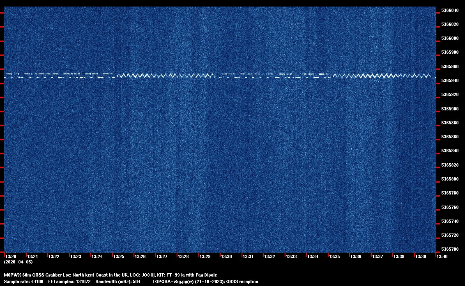Click the Bandwidth (mHz): 504 text
465x286 pixels.
coord(118,282)
